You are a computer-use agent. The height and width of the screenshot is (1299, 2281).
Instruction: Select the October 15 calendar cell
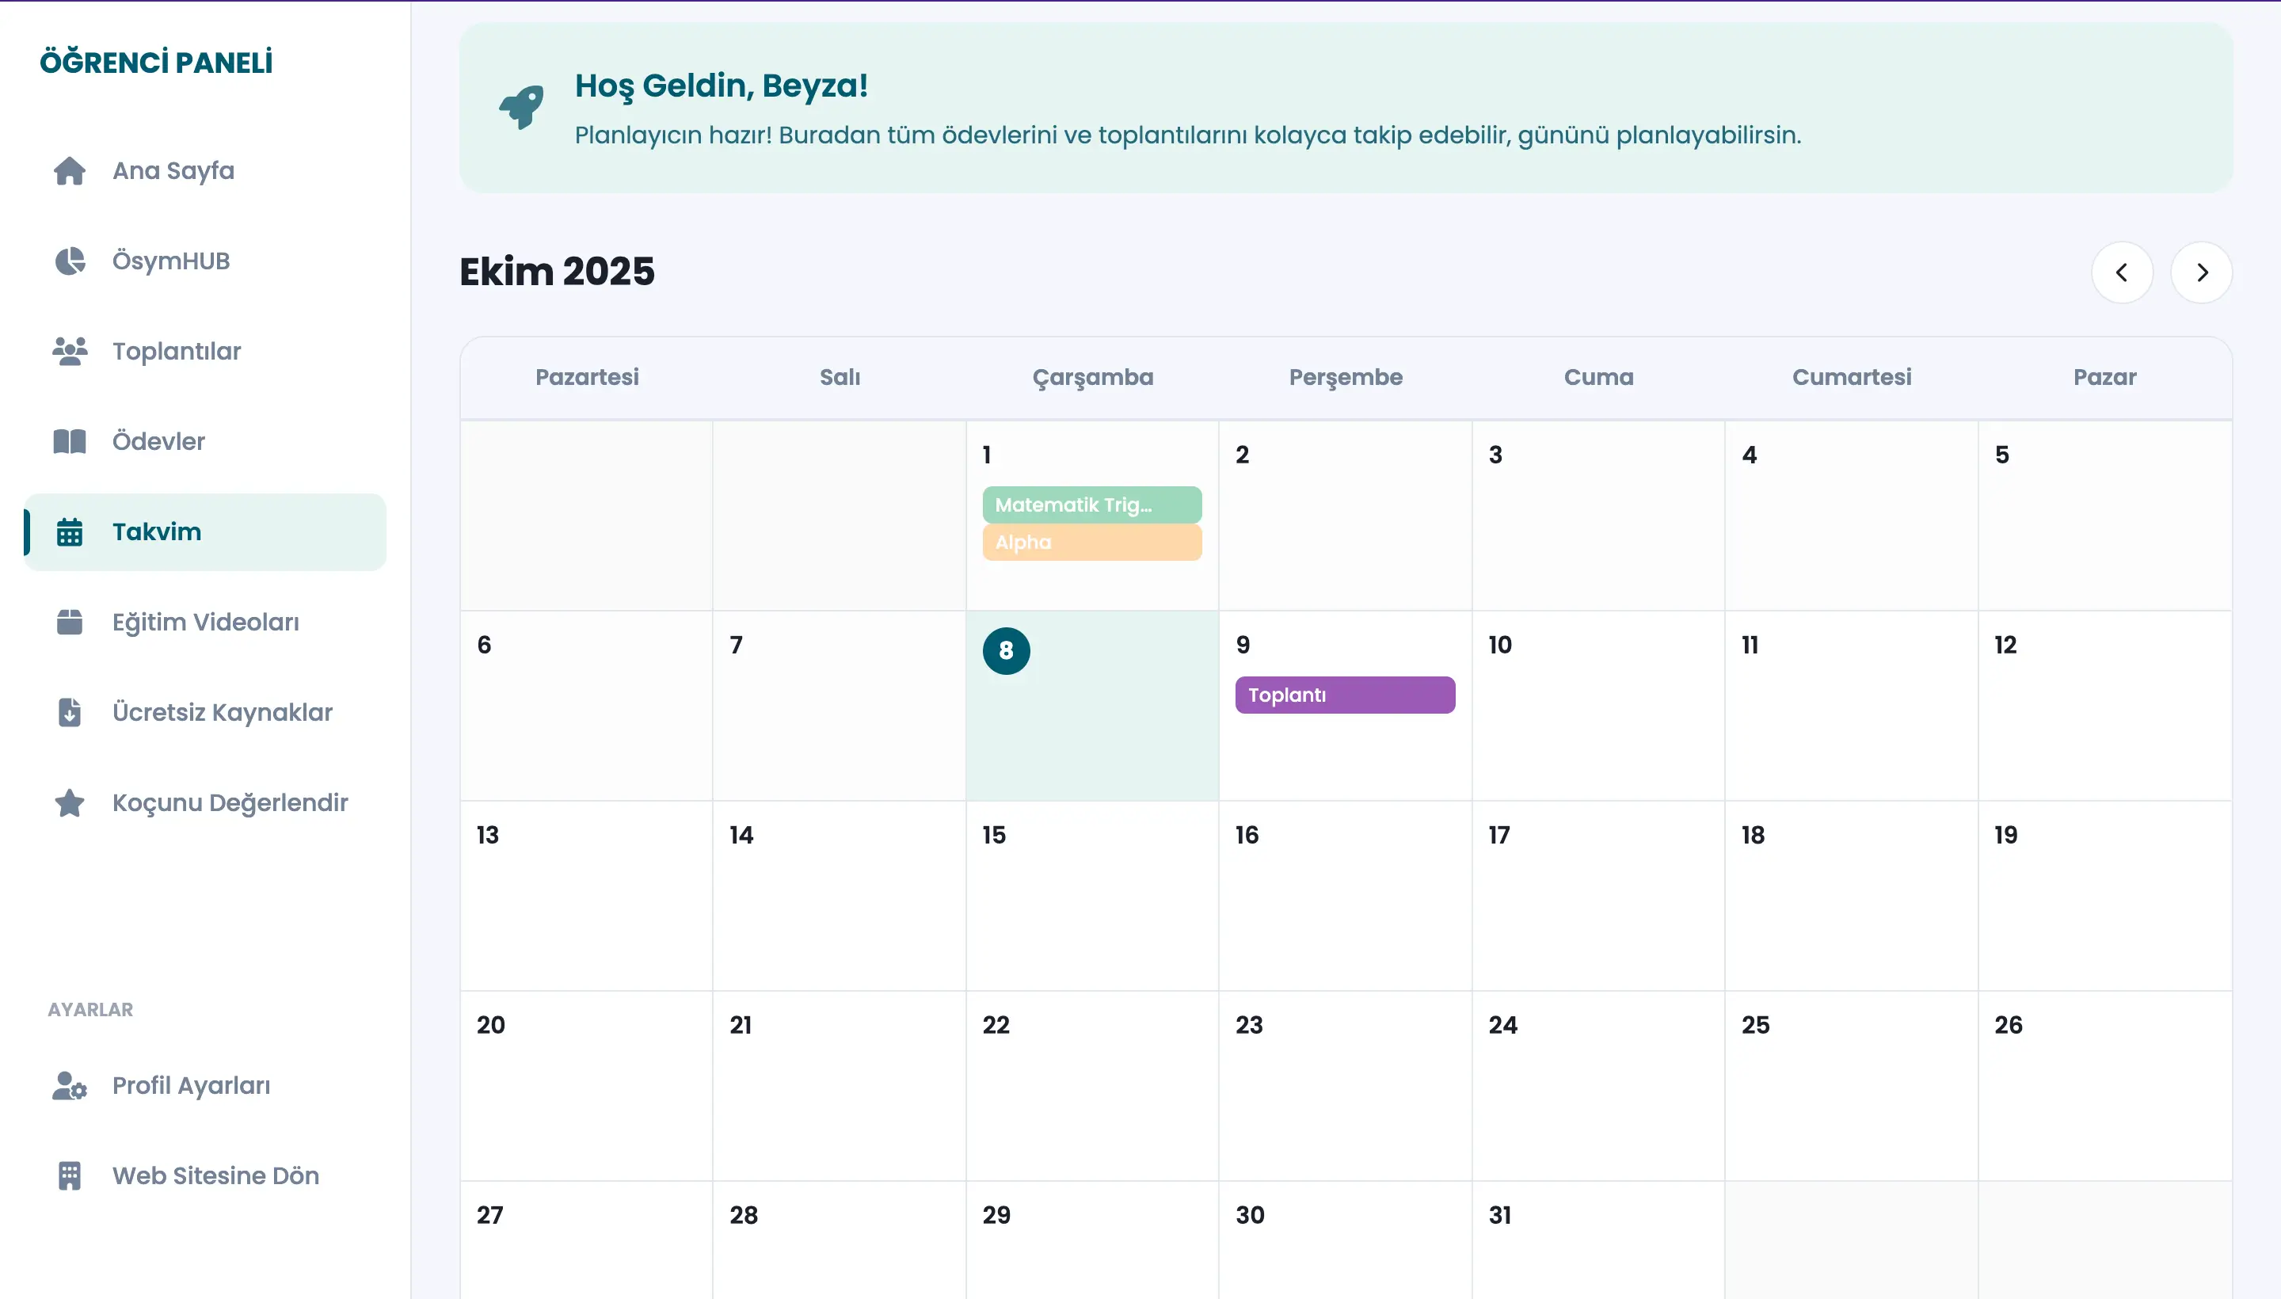(x=1091, y=895)
